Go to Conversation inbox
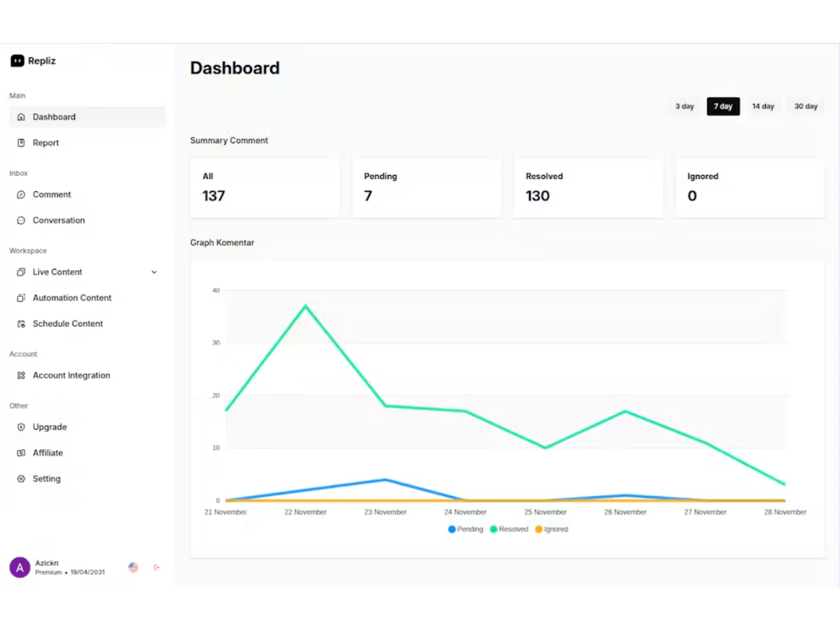 pyautogui.click(x=87, y=220)
